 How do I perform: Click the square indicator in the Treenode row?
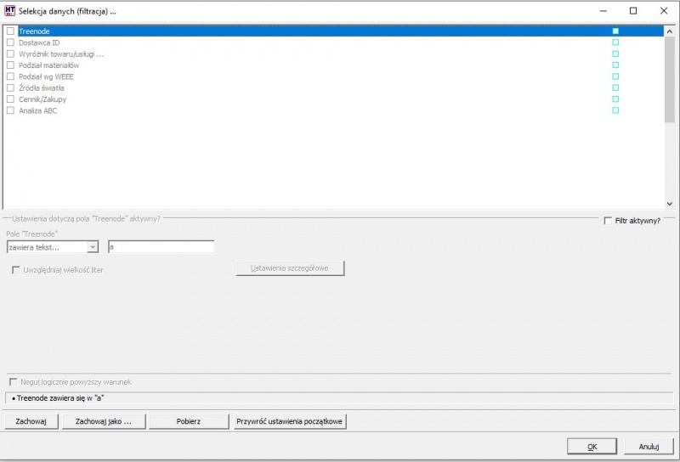point(615,31)
